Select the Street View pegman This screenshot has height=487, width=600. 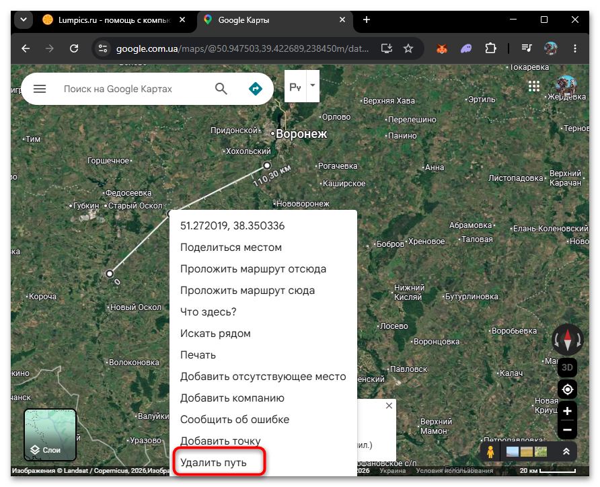pos(490,452)
